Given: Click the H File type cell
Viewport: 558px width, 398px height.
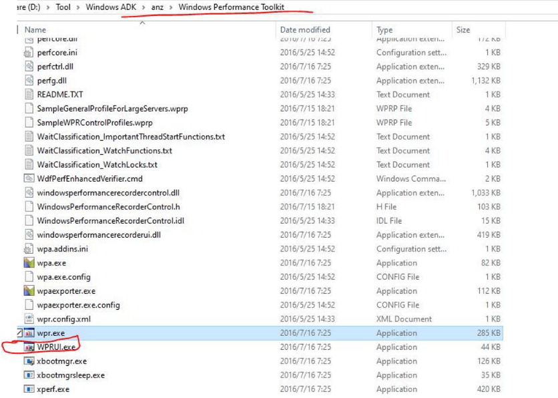Looking at the screenshot, I should coord(386,207).
